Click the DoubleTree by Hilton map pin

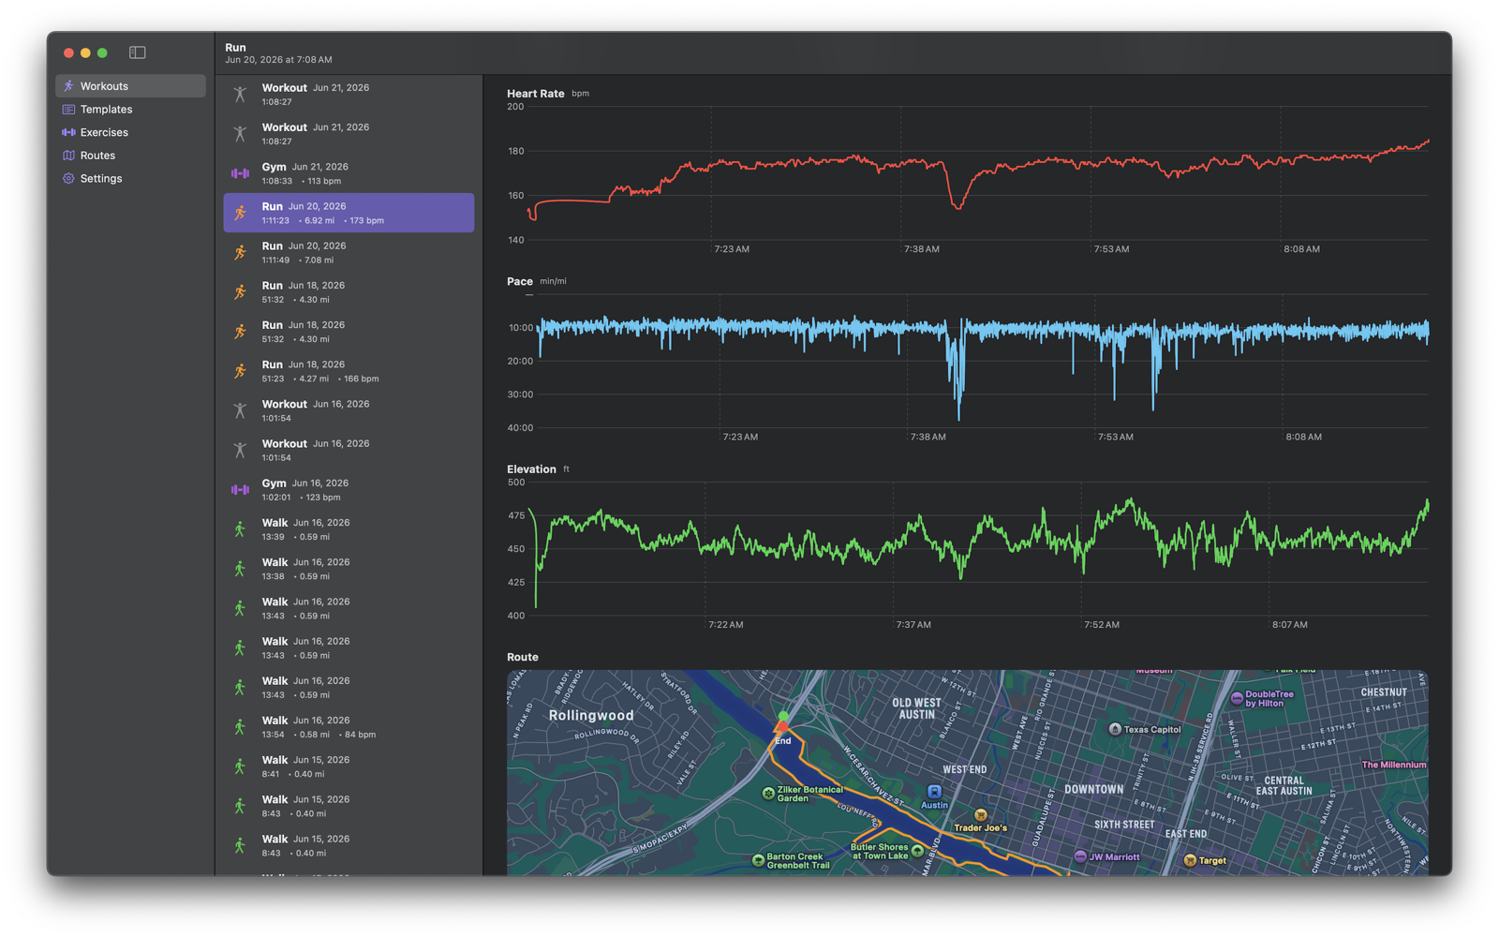(1237, 699)
